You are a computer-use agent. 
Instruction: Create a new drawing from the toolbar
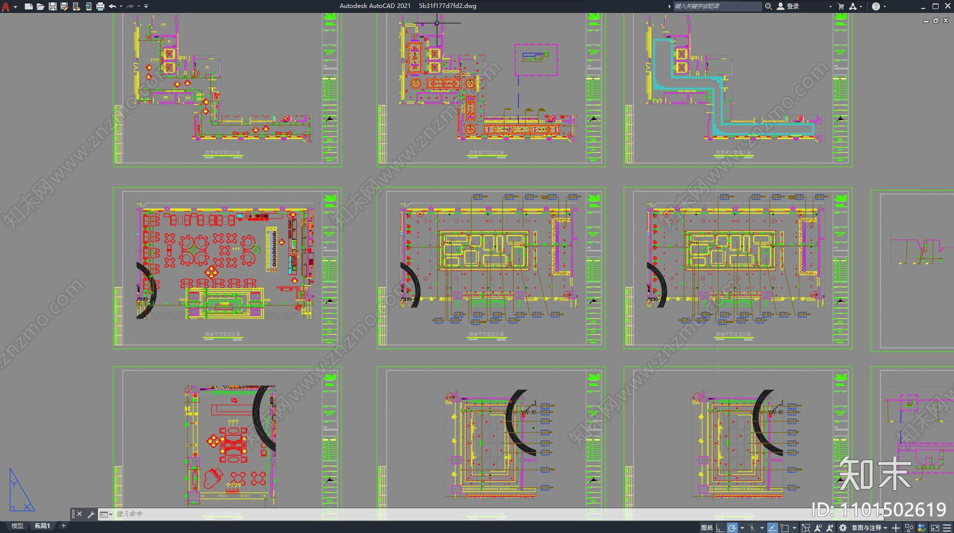[x=29, y=6]
